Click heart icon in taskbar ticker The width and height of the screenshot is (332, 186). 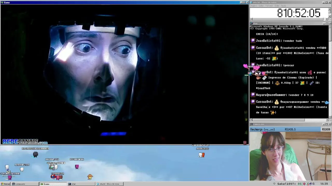[x=274, y=184]
